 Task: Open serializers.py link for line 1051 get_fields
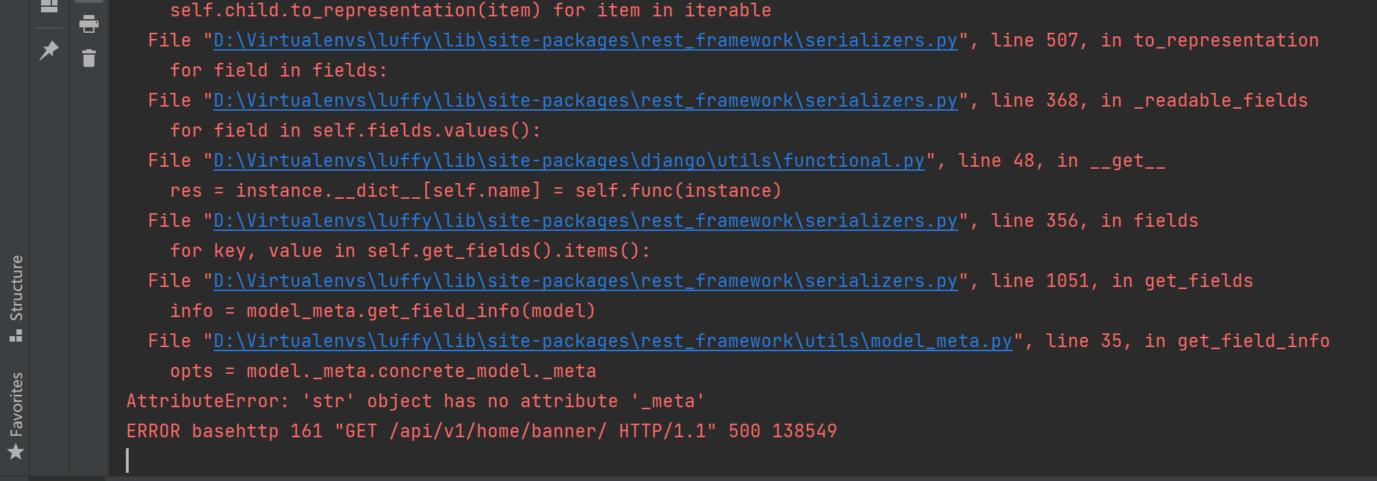tap(585, 281)
